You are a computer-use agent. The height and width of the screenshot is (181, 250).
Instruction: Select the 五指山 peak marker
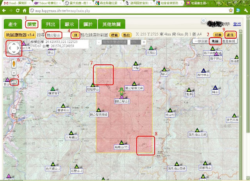(151, 48)
